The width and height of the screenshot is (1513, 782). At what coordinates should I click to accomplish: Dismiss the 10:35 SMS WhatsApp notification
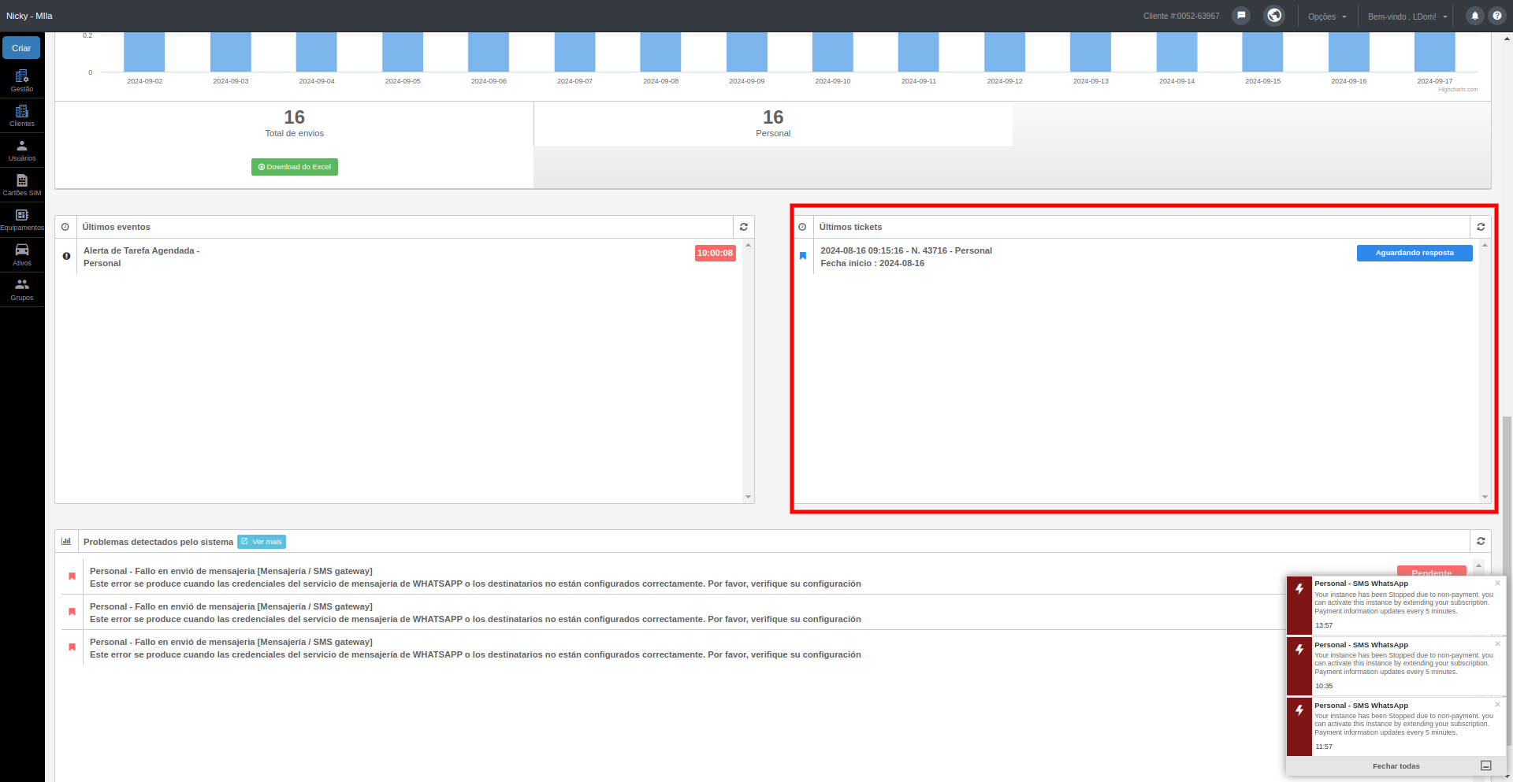tap(1498, 644)
